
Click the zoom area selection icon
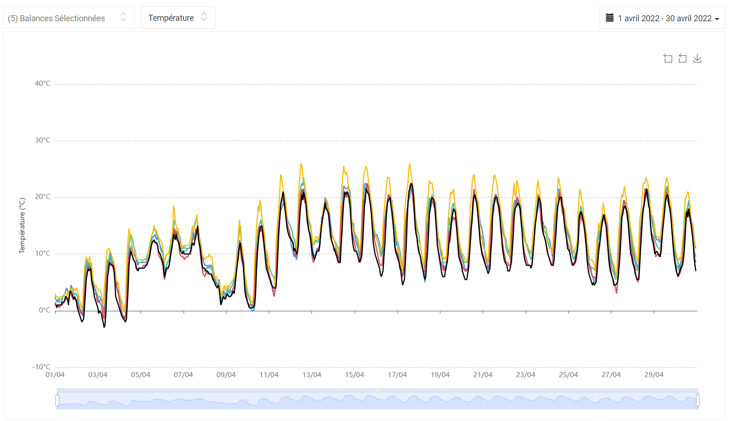click(668, 59)
